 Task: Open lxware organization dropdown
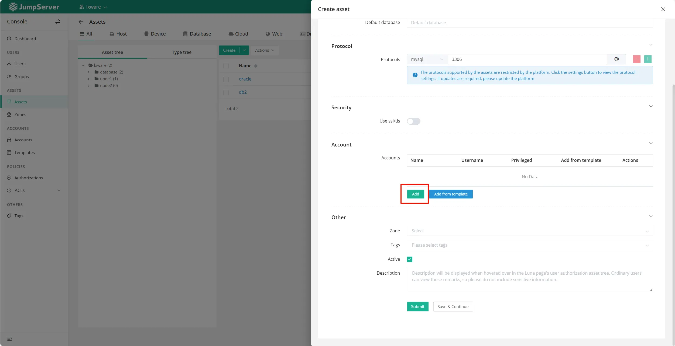point(93,7)
